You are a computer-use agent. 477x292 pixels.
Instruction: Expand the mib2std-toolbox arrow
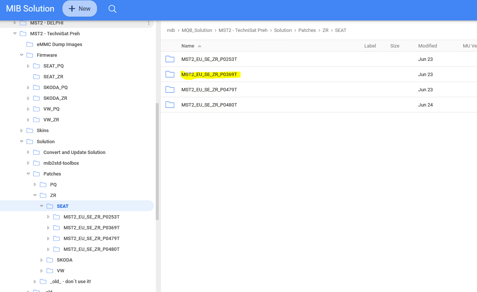coord(28,163)
